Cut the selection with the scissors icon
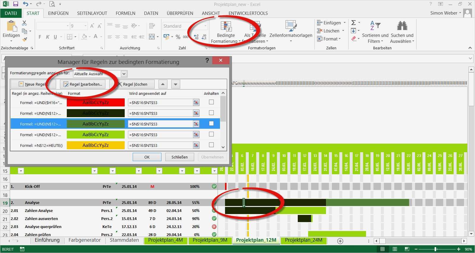The width and height of the screenshot is (475, 253). coord(24,23)
